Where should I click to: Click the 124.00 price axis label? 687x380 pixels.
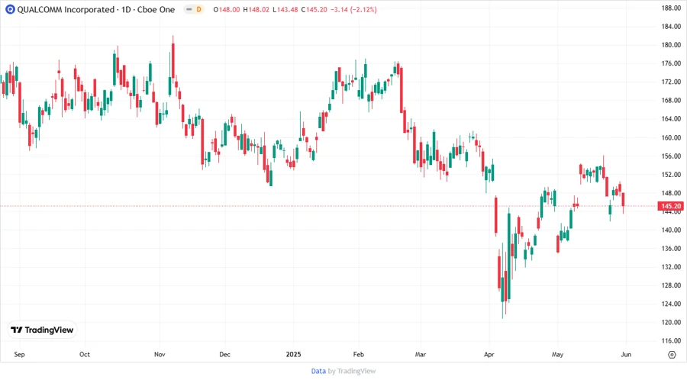(671, 304)
